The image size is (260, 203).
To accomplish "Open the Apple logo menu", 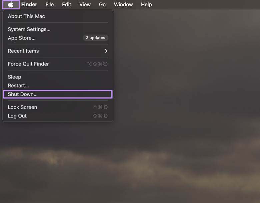I will point(11,5).
